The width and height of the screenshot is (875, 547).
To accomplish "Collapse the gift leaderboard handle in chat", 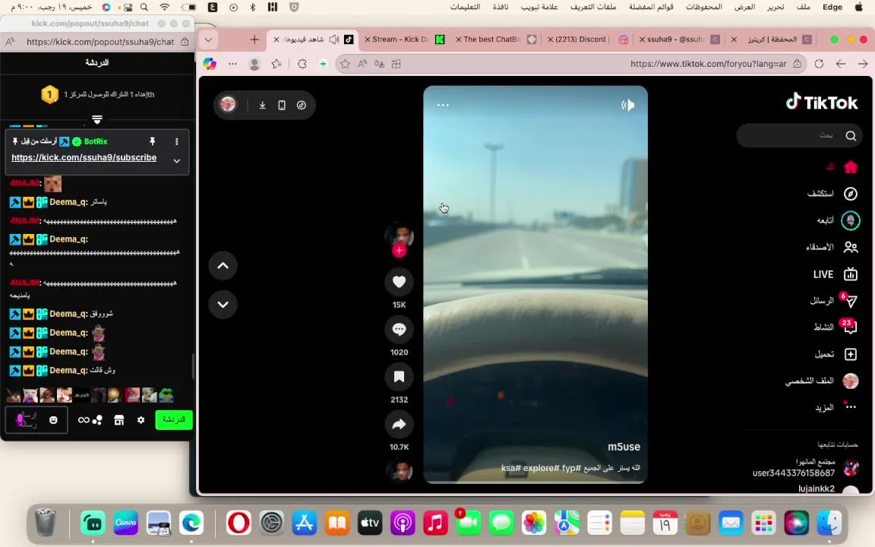I will click(97, 119).
